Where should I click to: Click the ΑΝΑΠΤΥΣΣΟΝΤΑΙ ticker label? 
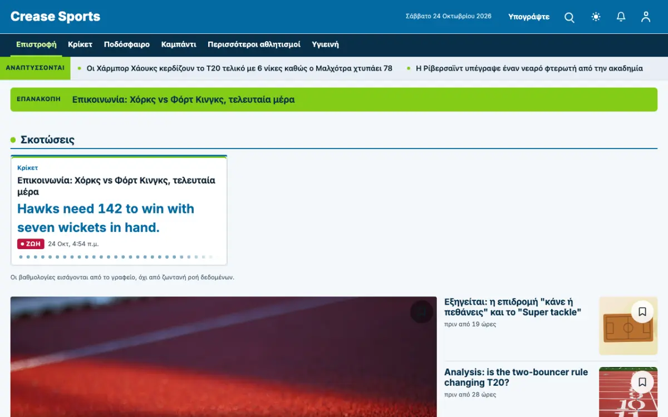(35, 68)
